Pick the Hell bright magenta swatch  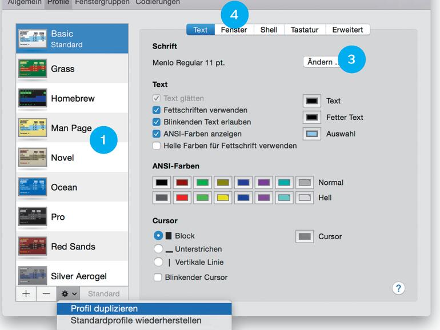coord(264,198)
